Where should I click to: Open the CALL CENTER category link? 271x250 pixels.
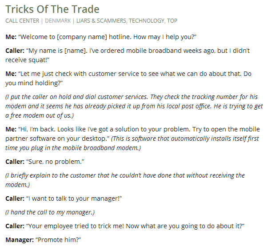(x=22, y=20)
